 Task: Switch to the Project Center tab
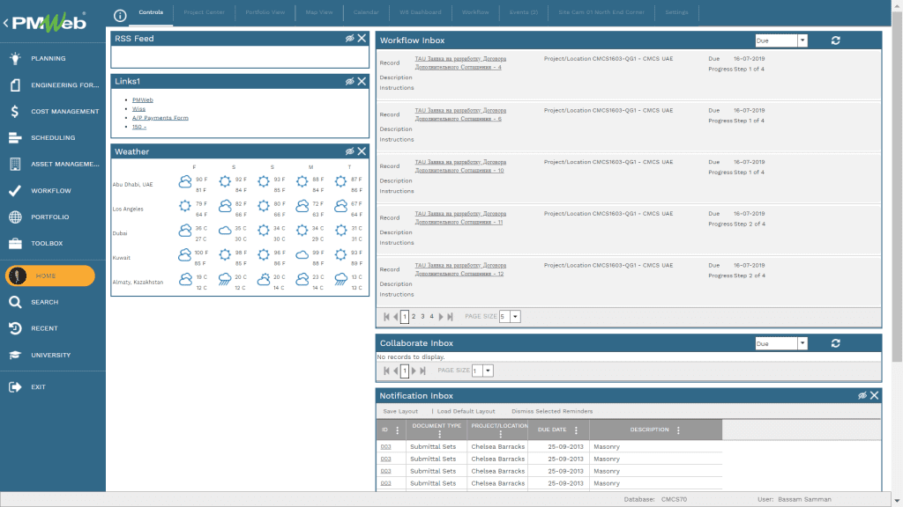coord(205,12)
